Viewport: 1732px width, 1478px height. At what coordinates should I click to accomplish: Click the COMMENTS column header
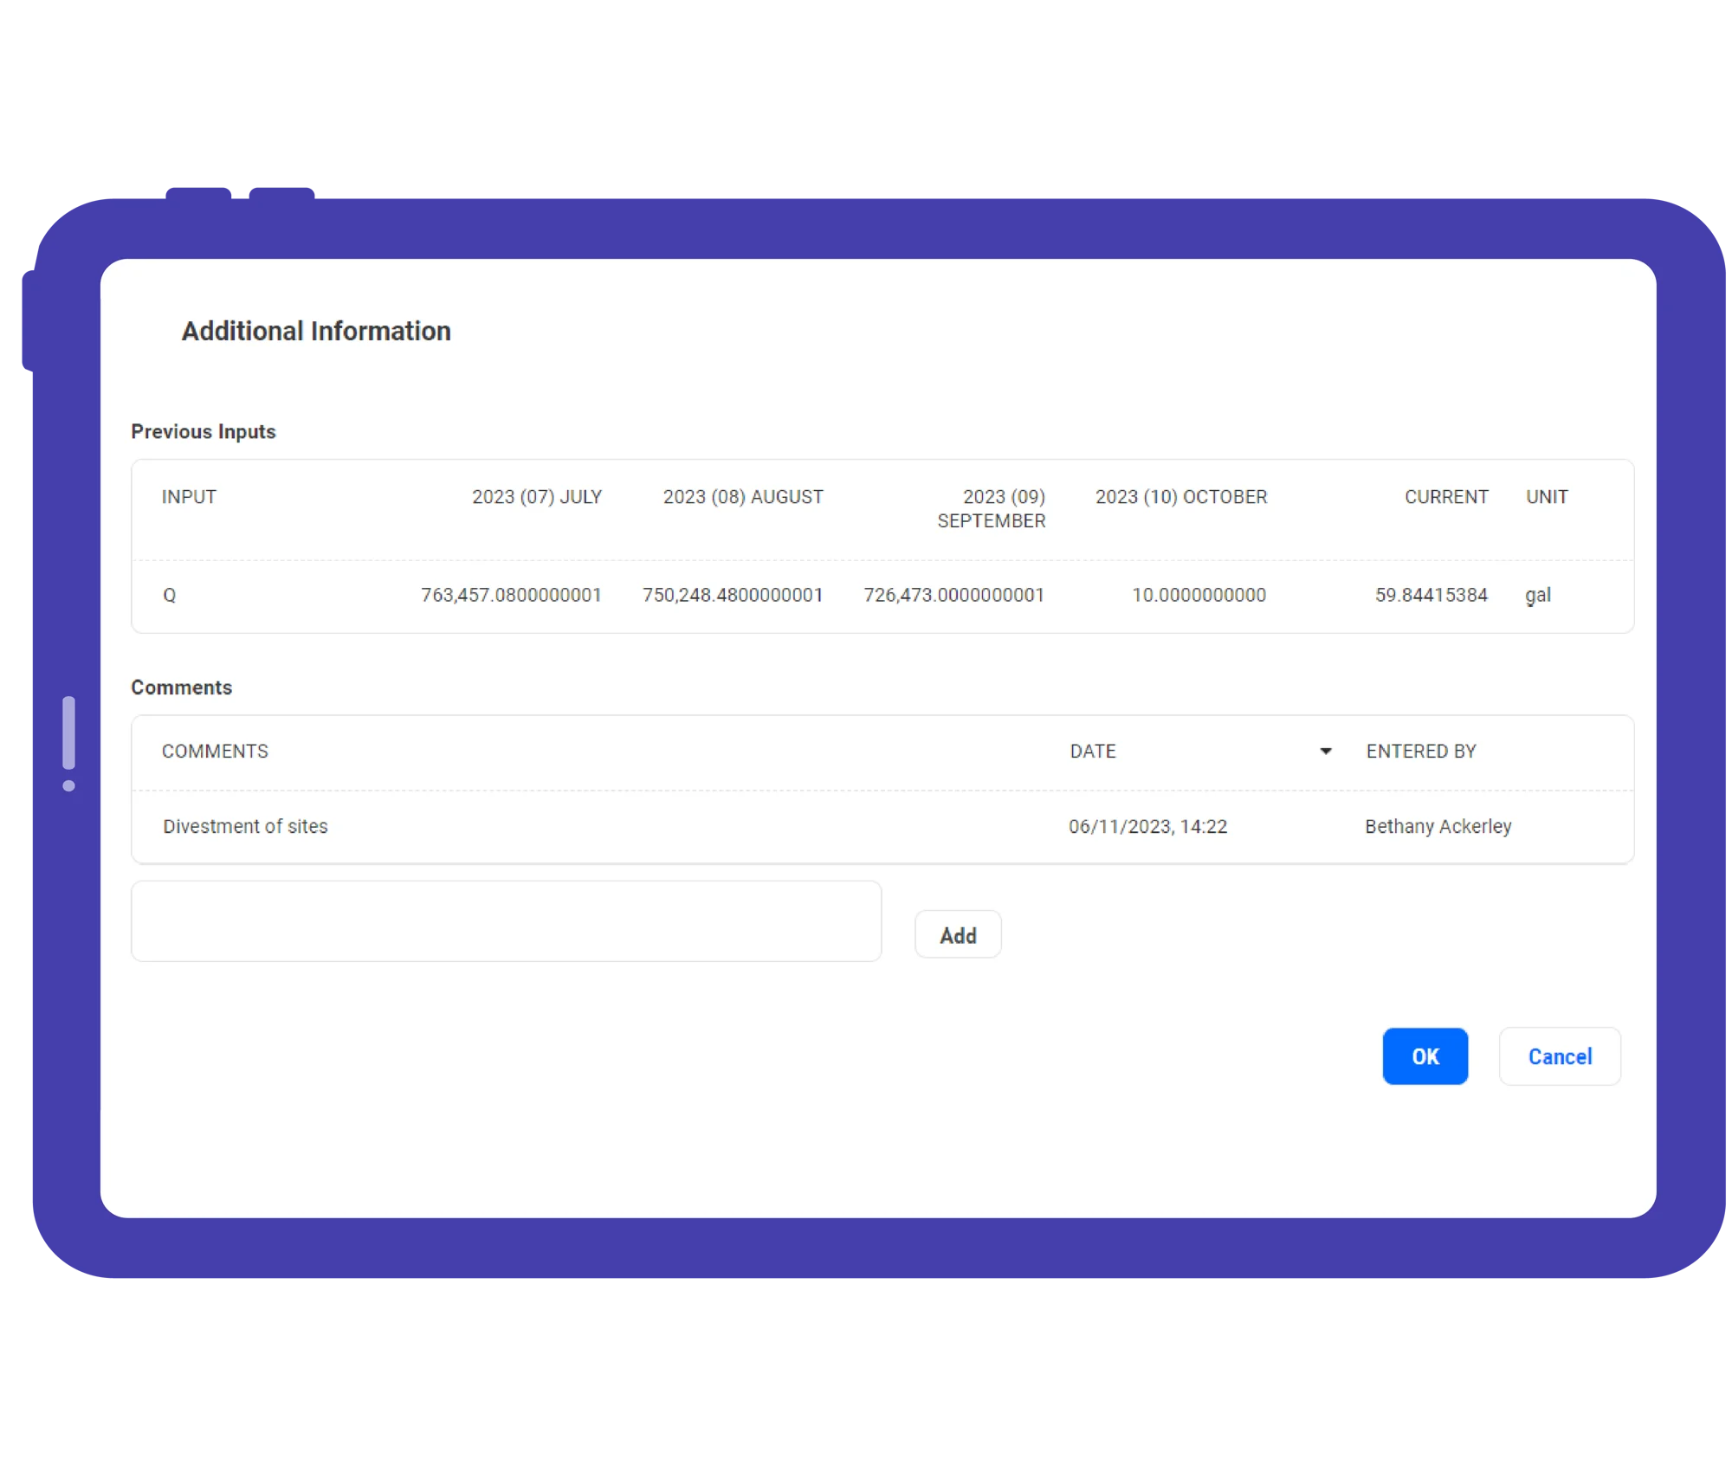point(215,752)
